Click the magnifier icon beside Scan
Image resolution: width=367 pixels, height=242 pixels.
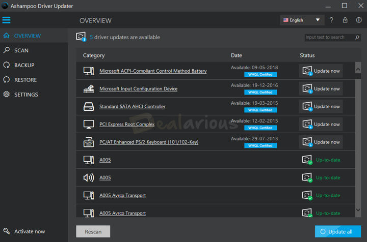[x=7, y=50]
